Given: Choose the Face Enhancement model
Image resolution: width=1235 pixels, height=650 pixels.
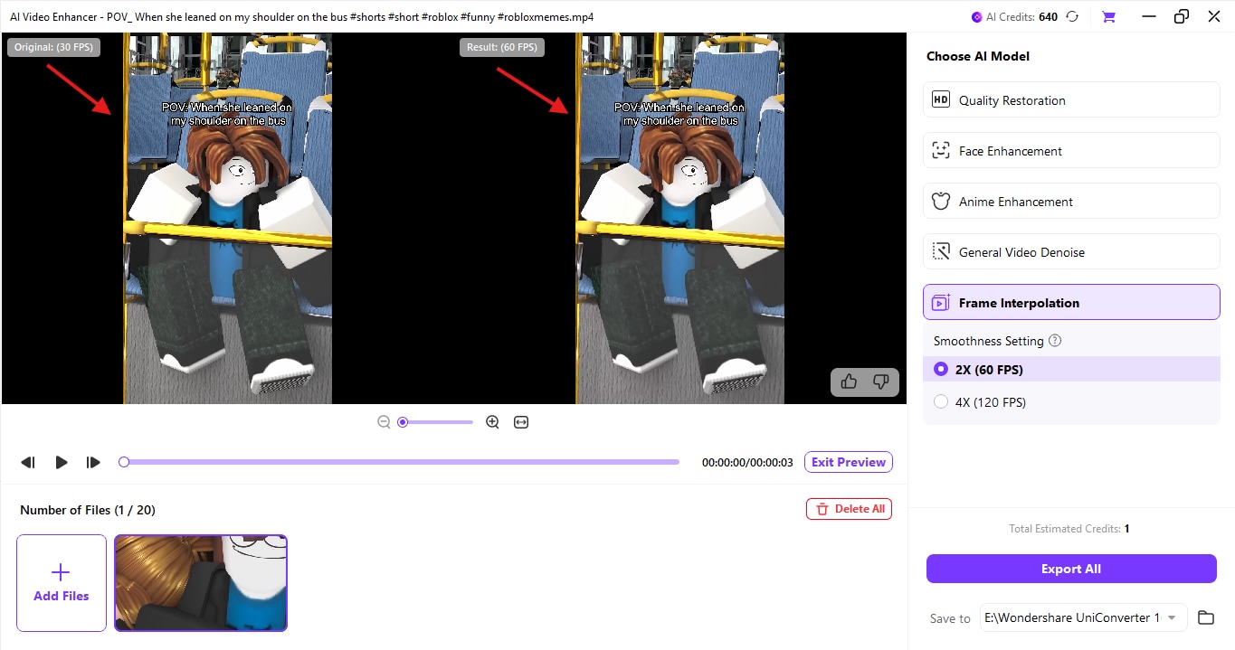Looking at the screenshot, I should point(1071,151).
